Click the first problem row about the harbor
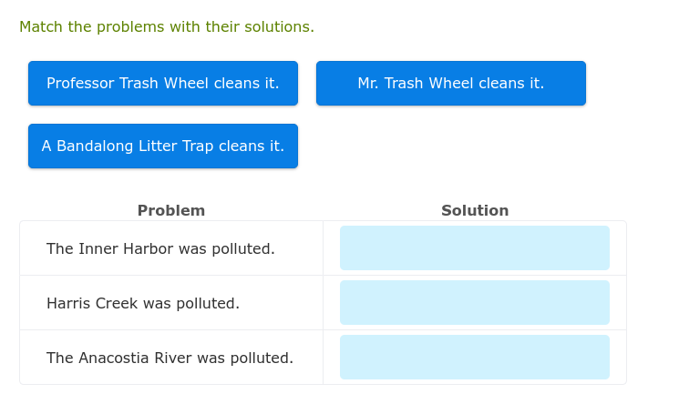This screenshot has width=689, height=394. (171, 248)
